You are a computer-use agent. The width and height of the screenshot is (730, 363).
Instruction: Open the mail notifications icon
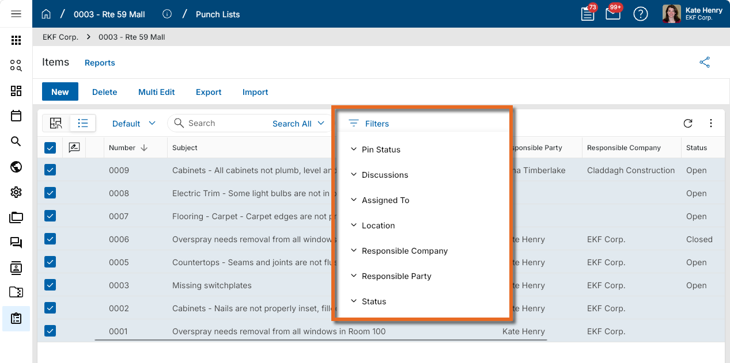pyautogui.click(x=613, y=14)
